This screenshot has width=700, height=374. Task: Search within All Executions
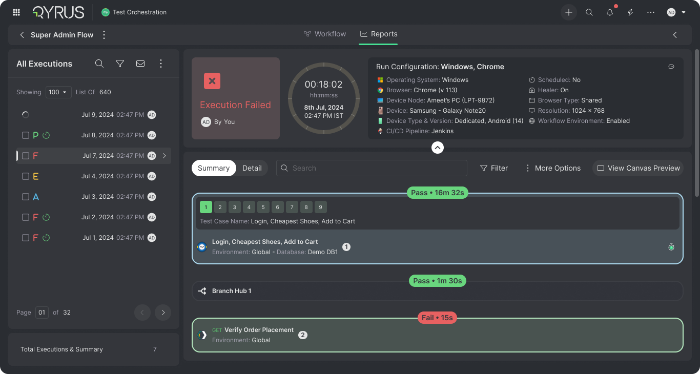coord(99,64)
